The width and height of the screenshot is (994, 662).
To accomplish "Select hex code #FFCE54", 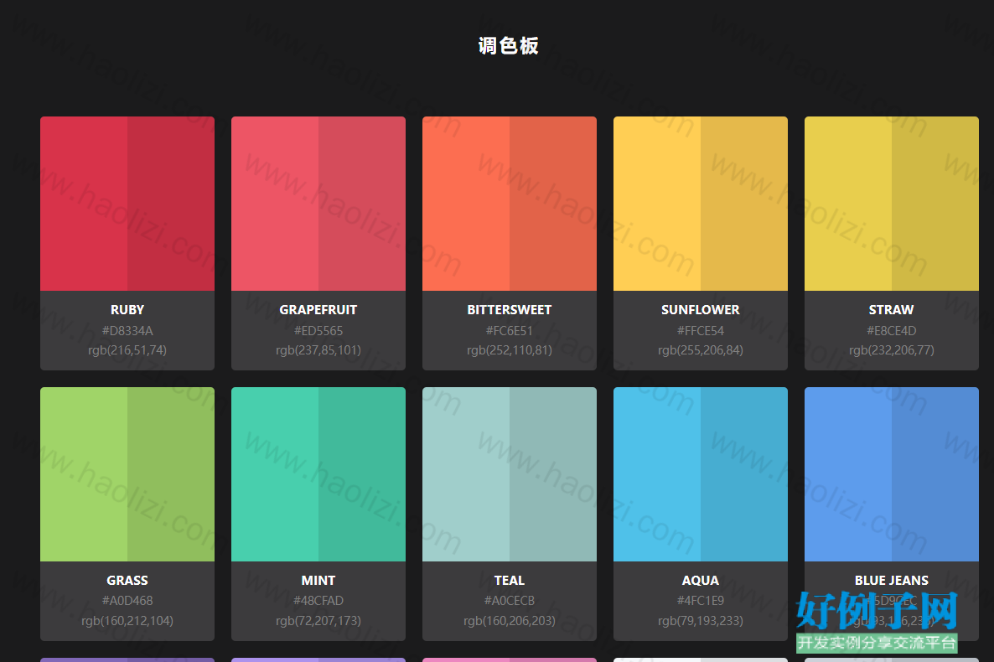I will tap(701, 330).
